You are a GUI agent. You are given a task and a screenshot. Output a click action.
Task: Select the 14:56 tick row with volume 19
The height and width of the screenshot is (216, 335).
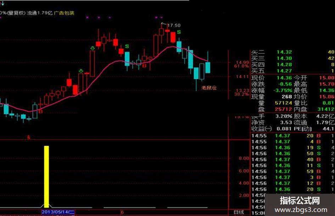[293, 148]
